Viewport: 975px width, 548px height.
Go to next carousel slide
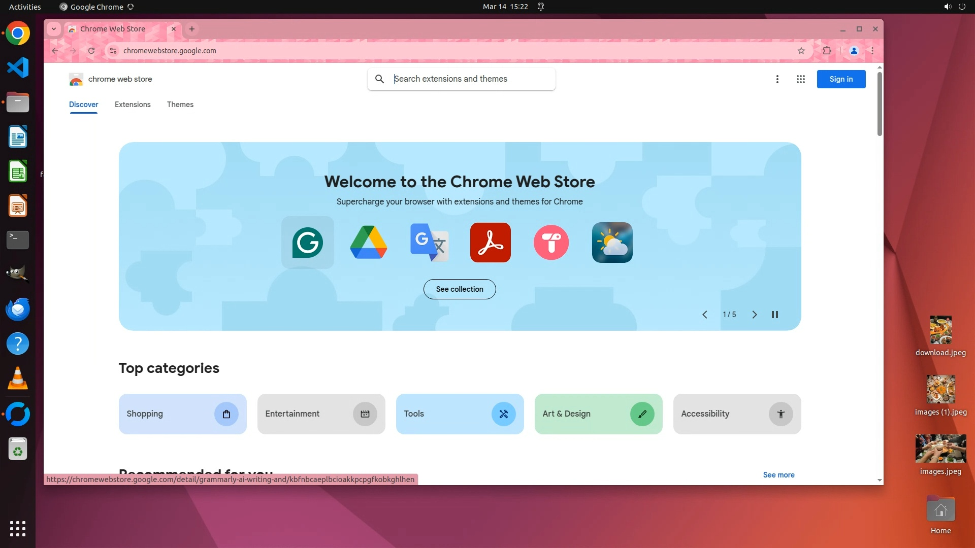tap(755, 315)
